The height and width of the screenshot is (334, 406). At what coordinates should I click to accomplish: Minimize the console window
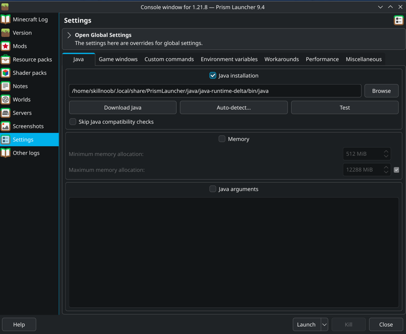pyautogui.click(x=380, y=7)
